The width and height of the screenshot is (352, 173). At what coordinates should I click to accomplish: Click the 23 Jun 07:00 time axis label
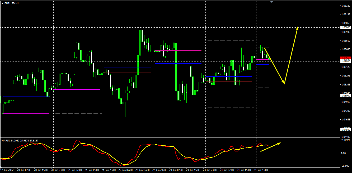[176, 170]
